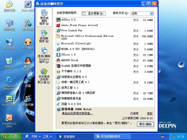This screenshot has width=187, height=140.
Task: Click the QQ2008 Beta2 penguin icon
Action: click(59, 60)
